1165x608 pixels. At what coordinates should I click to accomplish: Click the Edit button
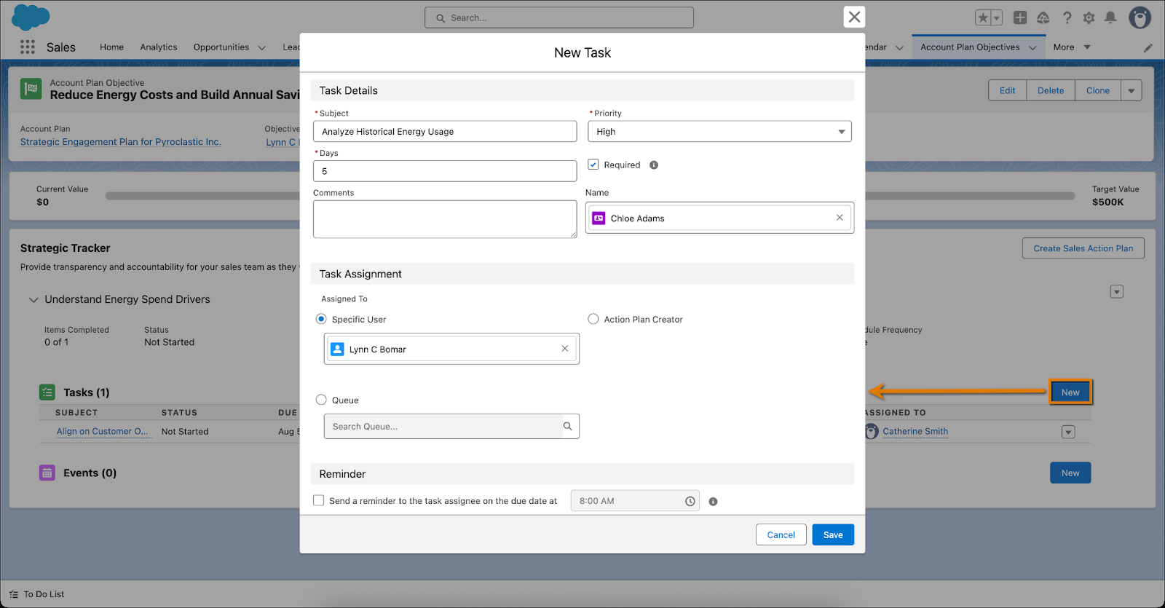[1008, 90]
